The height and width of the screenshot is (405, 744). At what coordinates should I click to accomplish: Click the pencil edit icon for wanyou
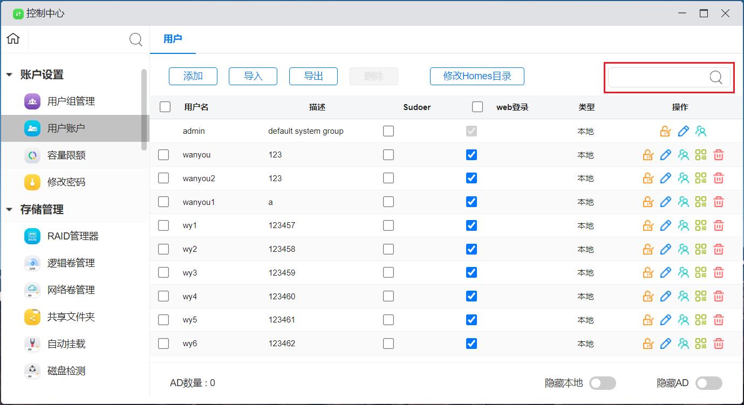click(x=666, y=155)
